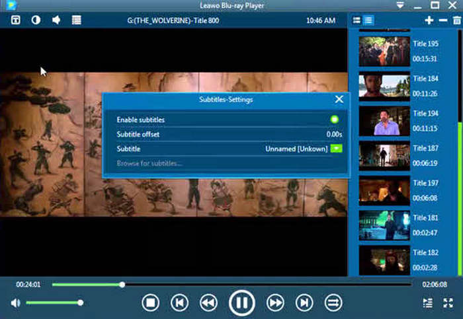Click the Title 195 label text
The width and height of the screenshot is (463, 319).
[x=426, y=44]
